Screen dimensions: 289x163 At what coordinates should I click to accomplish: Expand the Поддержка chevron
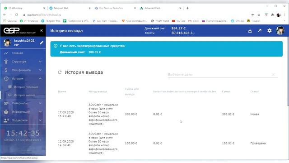point(40,120)
